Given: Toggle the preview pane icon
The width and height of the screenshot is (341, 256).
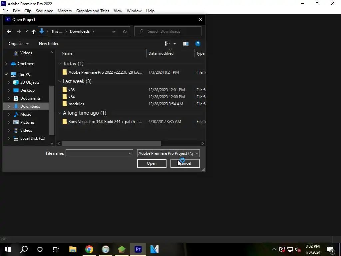Looking at the screenshot, I should click(x=186, y=44).
